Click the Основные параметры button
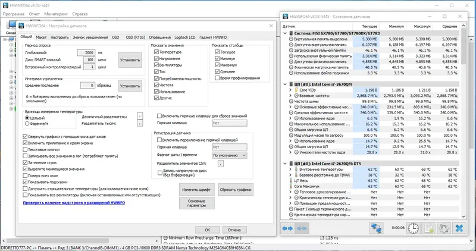The width and height of the screenshot is (476, 251). pos(196,203)
